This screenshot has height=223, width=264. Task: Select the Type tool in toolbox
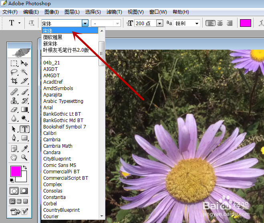[x=24, y=129]
